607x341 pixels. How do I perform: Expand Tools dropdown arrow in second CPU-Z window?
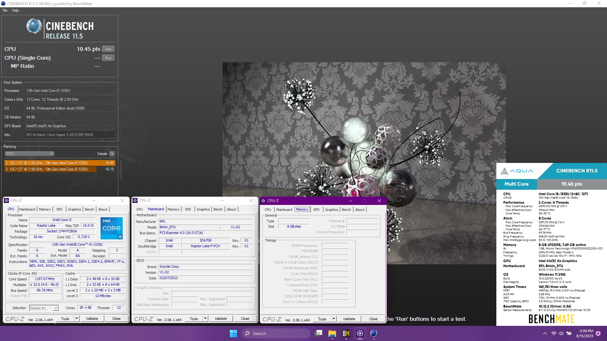pyautogui.click(x=205, y=319)
